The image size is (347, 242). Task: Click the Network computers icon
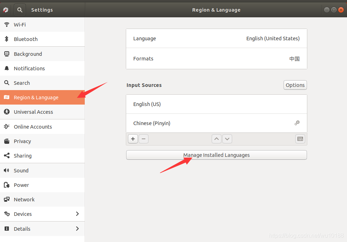coord(7,199)
